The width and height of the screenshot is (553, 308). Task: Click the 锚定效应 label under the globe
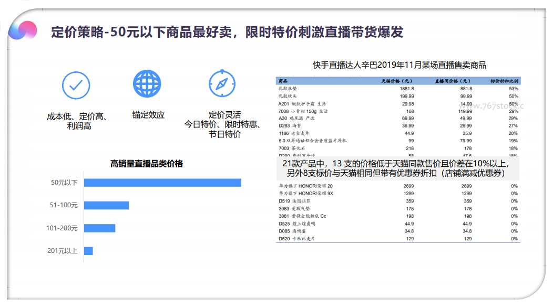tap(148, 115)
